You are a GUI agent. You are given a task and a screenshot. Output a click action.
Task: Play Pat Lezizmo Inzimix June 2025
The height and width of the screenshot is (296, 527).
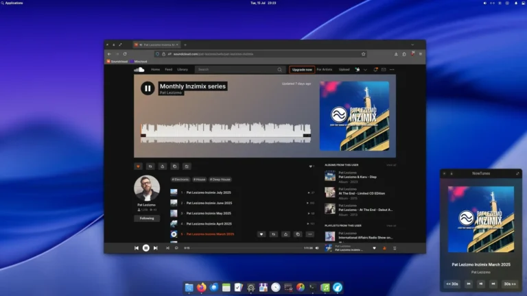209,203
